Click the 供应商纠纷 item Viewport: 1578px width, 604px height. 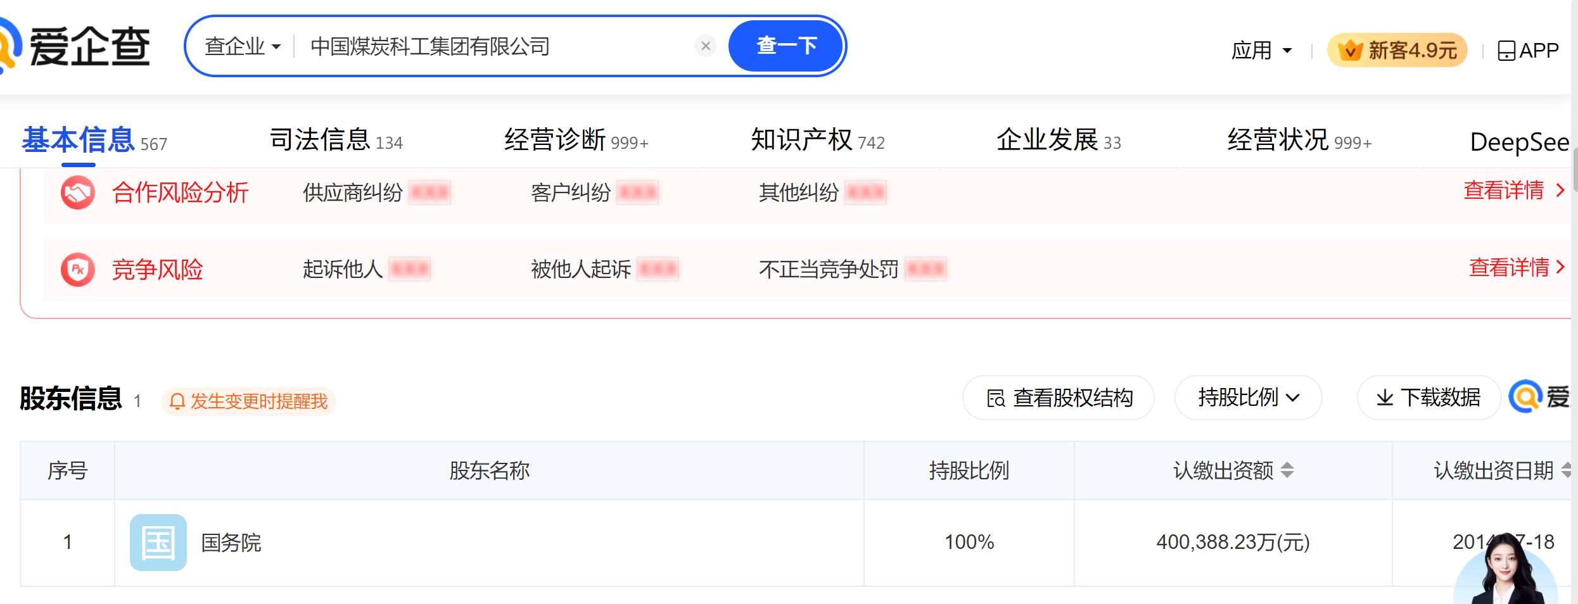tap(376, 192)
